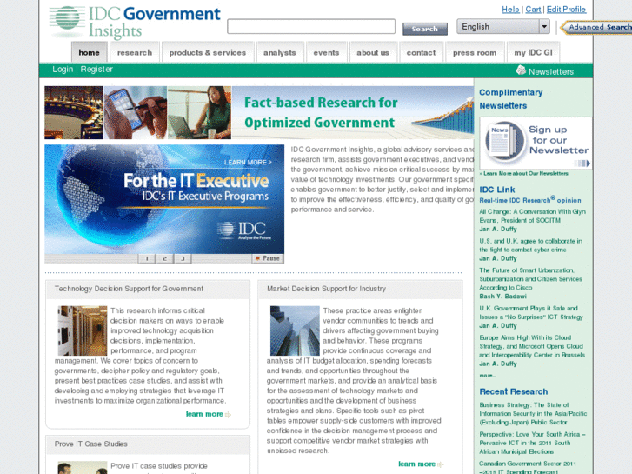Click the Prove IT Case Studies heading
Image resolution: width=632 pixels, height=474 pixels.
pyautogui.click(x=91, y=444)
